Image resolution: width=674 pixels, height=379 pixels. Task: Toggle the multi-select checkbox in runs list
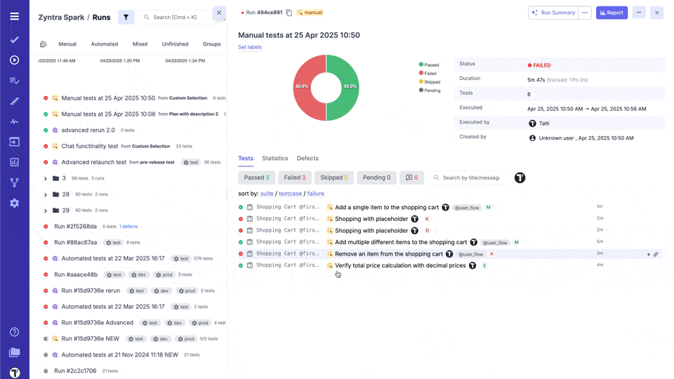coord(43,44)
